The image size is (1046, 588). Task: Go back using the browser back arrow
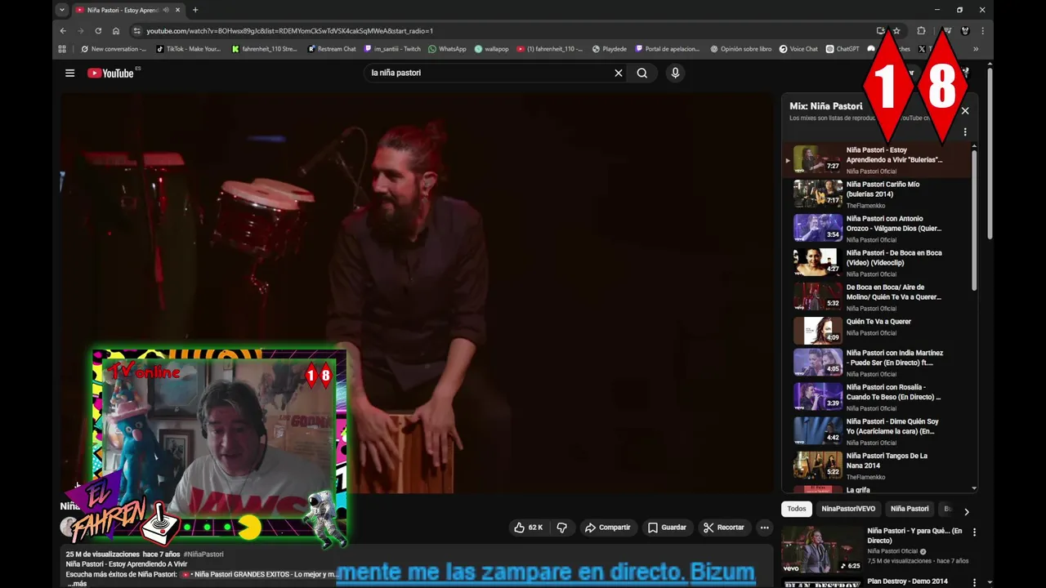coord(63,31)
